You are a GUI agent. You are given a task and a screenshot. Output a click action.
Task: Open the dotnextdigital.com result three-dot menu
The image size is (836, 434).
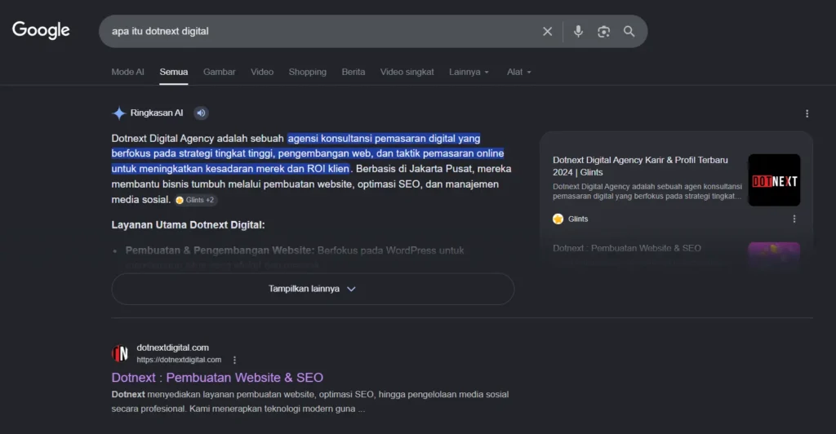coord(234,360)
